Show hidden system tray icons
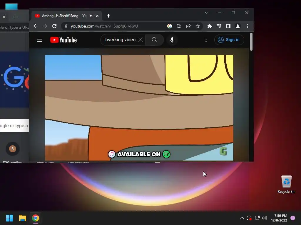The width and height of the screenshot is (301, 225). (242, 218)
